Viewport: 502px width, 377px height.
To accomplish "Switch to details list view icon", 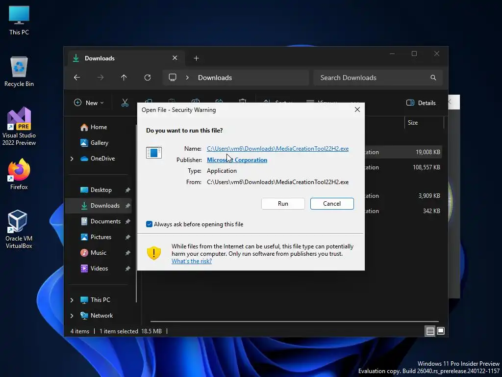I will coord(430,331).
